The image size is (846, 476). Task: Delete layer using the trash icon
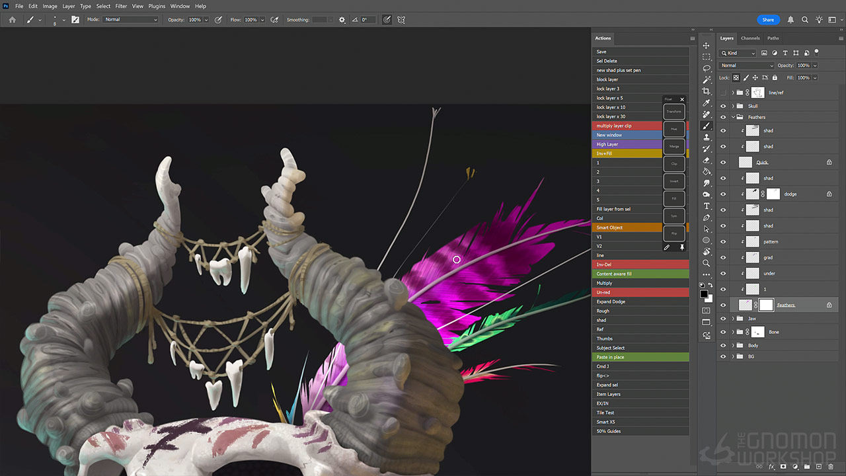click(x=831, y=467)
